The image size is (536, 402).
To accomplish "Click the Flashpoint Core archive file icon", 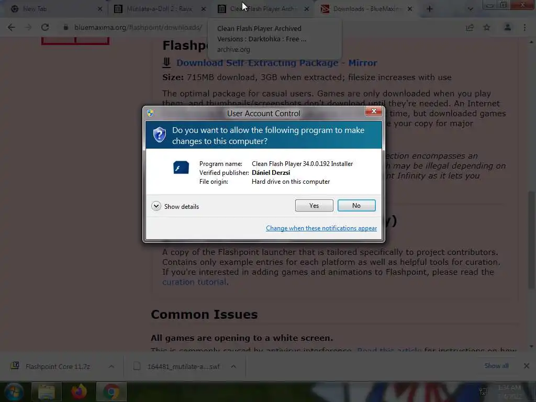I will pos(15,366).
